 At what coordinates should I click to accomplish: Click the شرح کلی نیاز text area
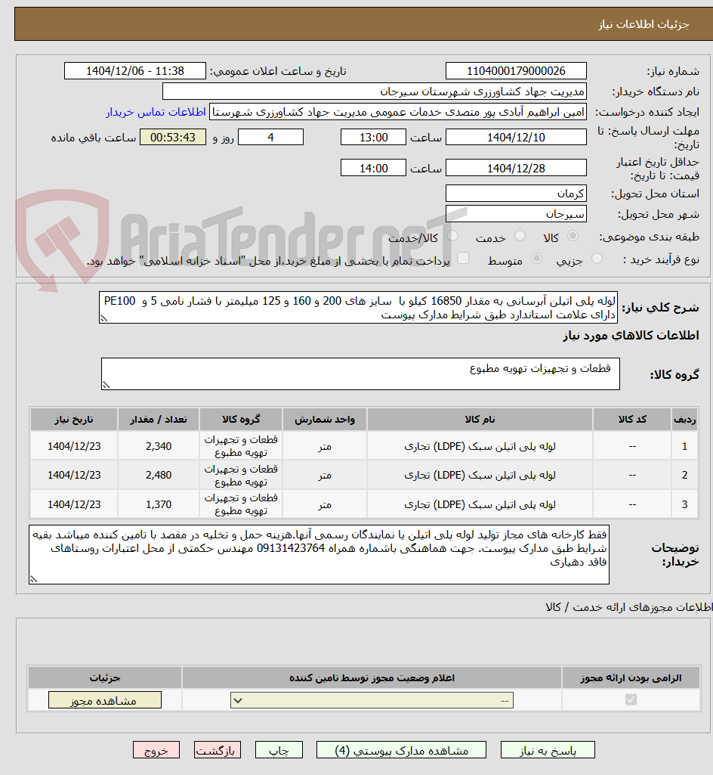pos(359,308)
